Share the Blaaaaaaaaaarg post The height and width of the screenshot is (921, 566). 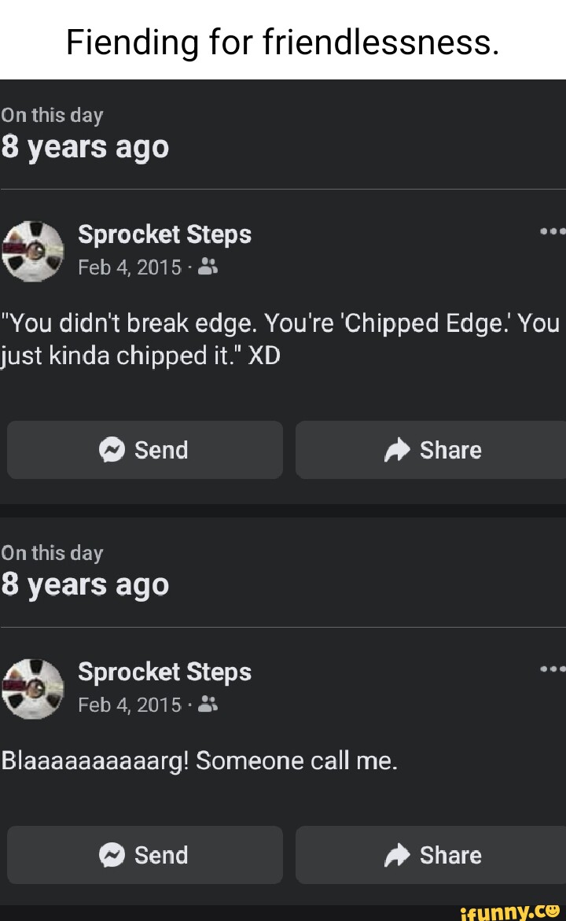[x=430, y=855]
